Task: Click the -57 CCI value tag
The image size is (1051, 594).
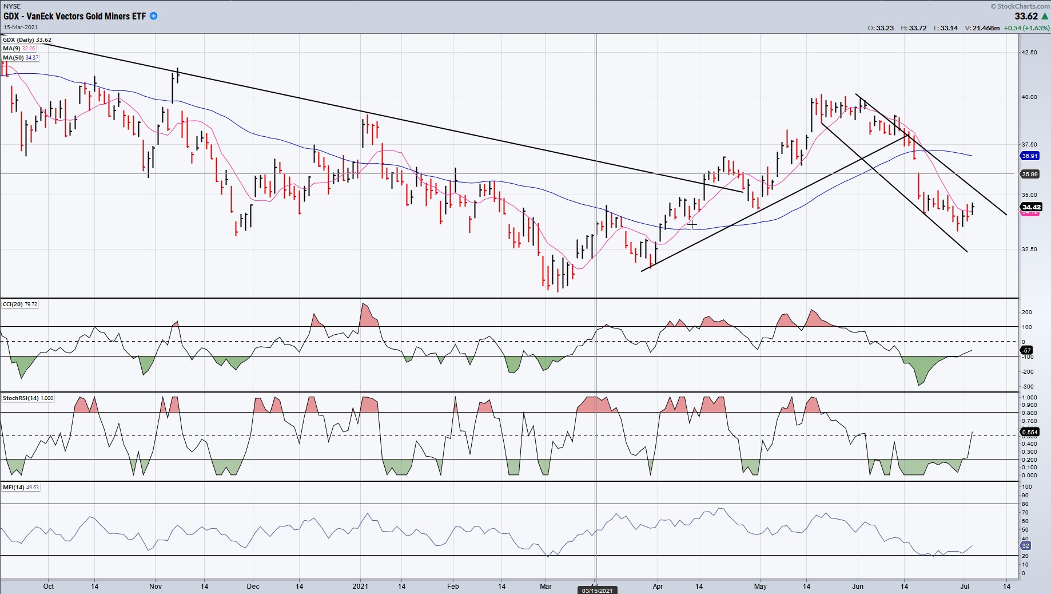Action: coord(1027,350)
